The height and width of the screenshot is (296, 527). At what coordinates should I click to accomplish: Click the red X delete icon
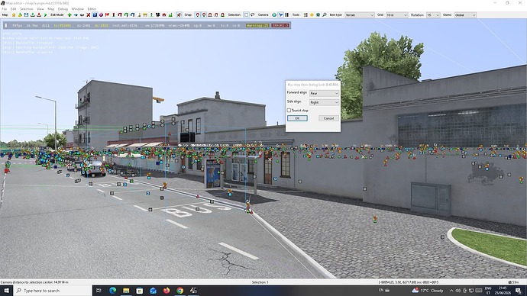click(x=89, y=14)
